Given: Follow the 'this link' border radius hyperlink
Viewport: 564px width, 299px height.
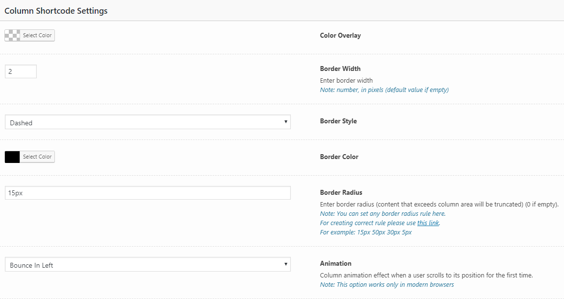Looking at the screenshot, I should click(428, 223).
